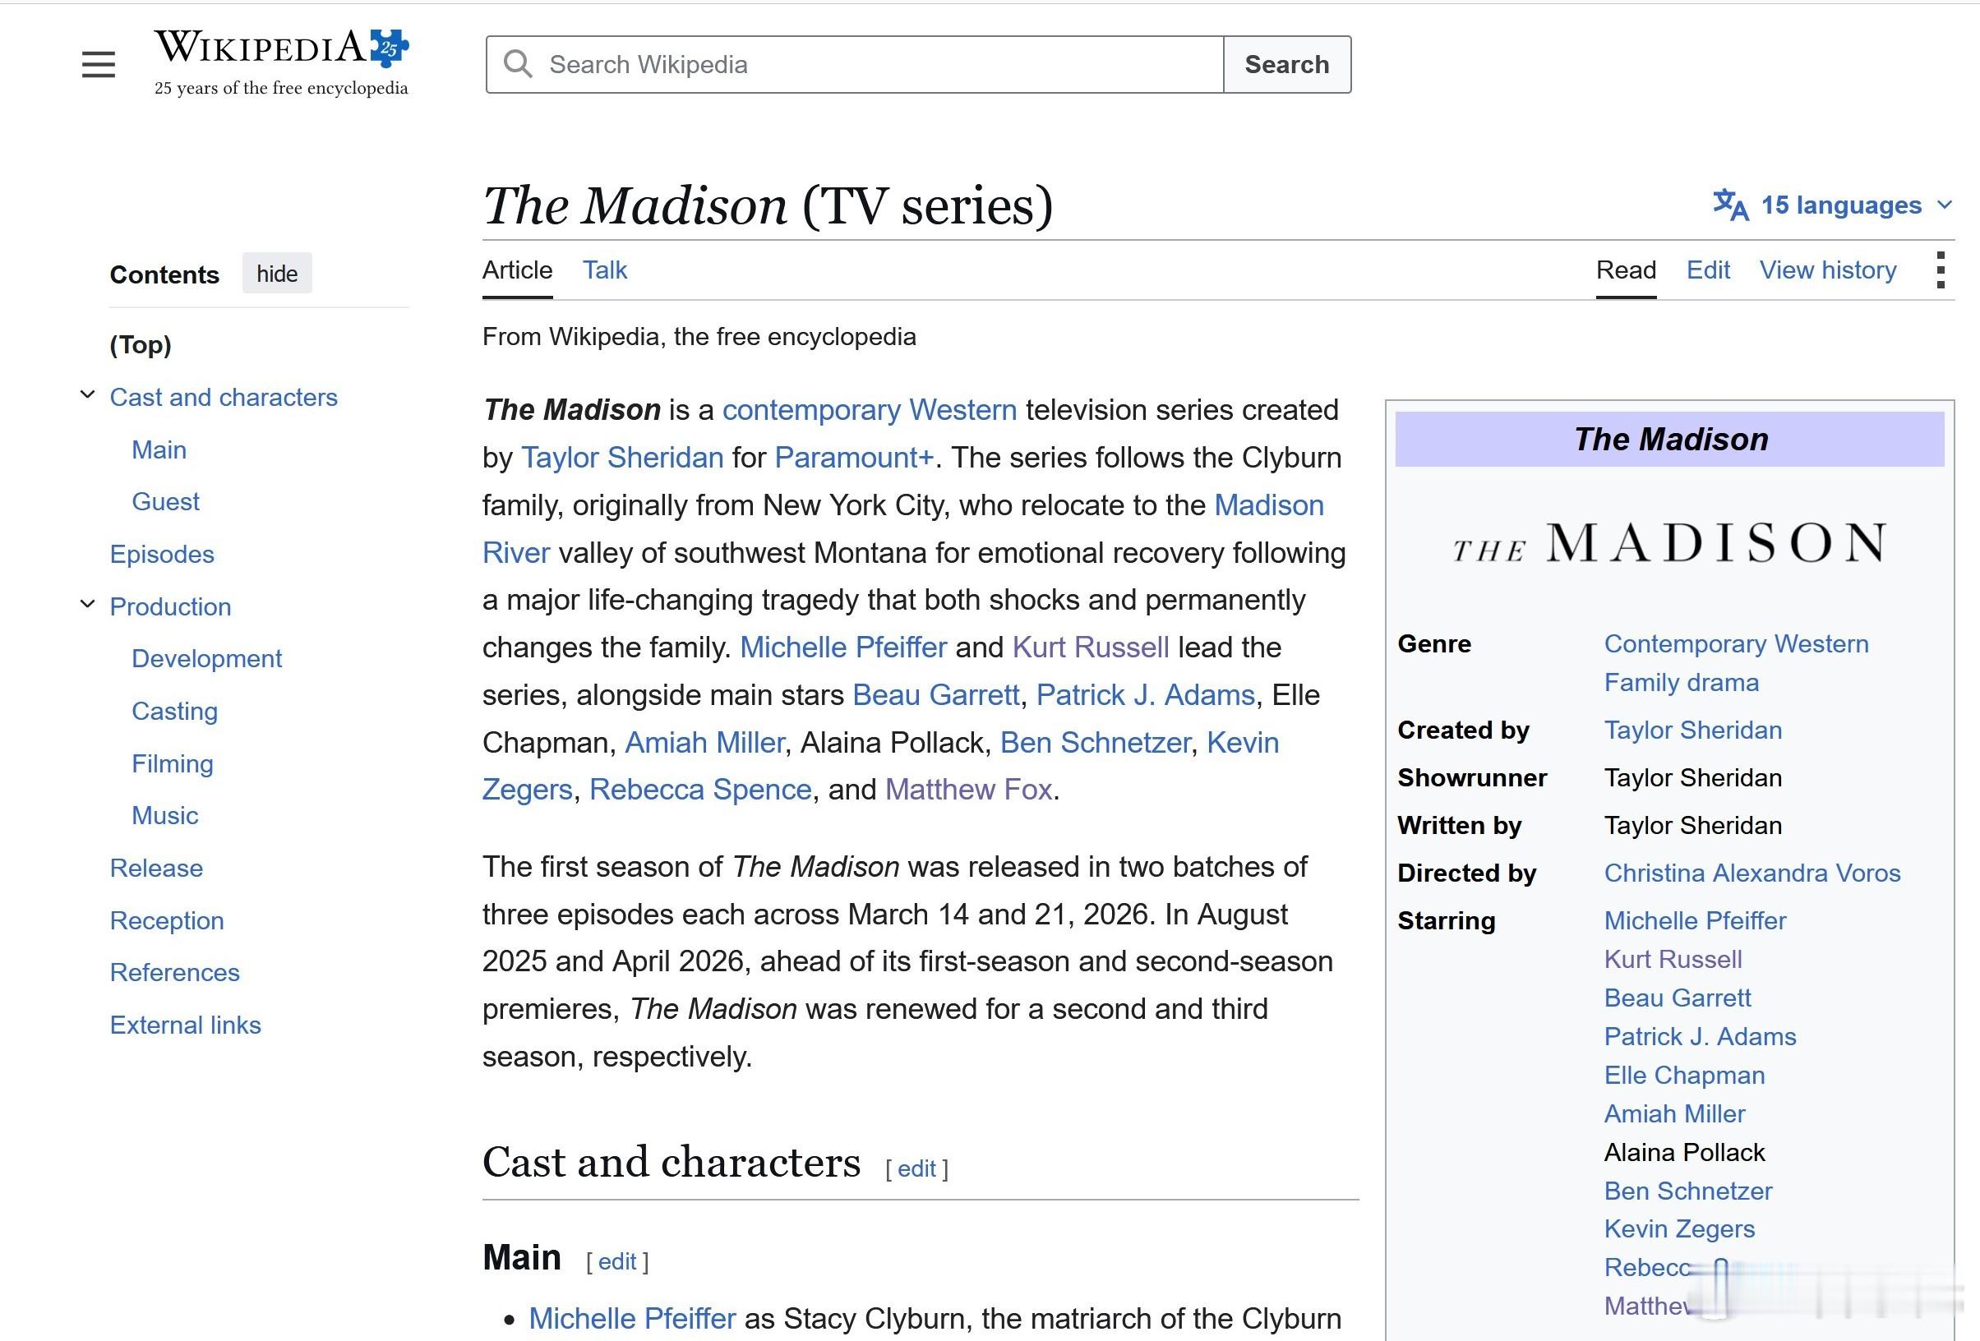Click the magnifying glass search icon
The width and height of the screenshot is (1980, 1341).
[x=517, y=64]
